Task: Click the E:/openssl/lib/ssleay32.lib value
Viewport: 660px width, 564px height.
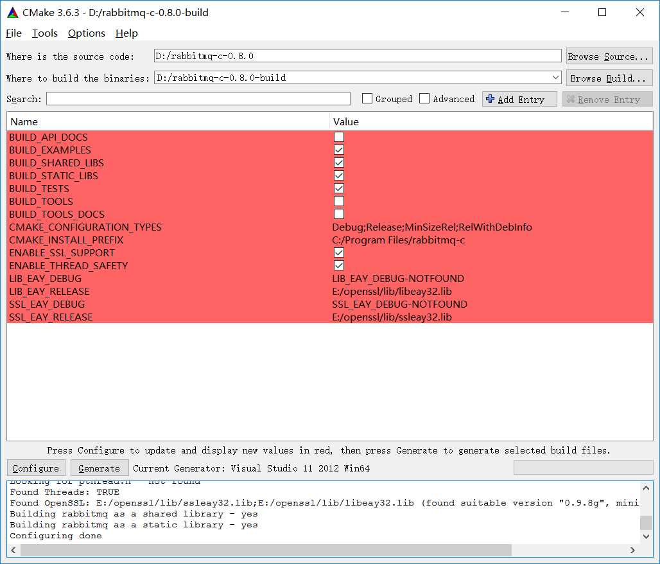Action: click(x=392, y=317)
